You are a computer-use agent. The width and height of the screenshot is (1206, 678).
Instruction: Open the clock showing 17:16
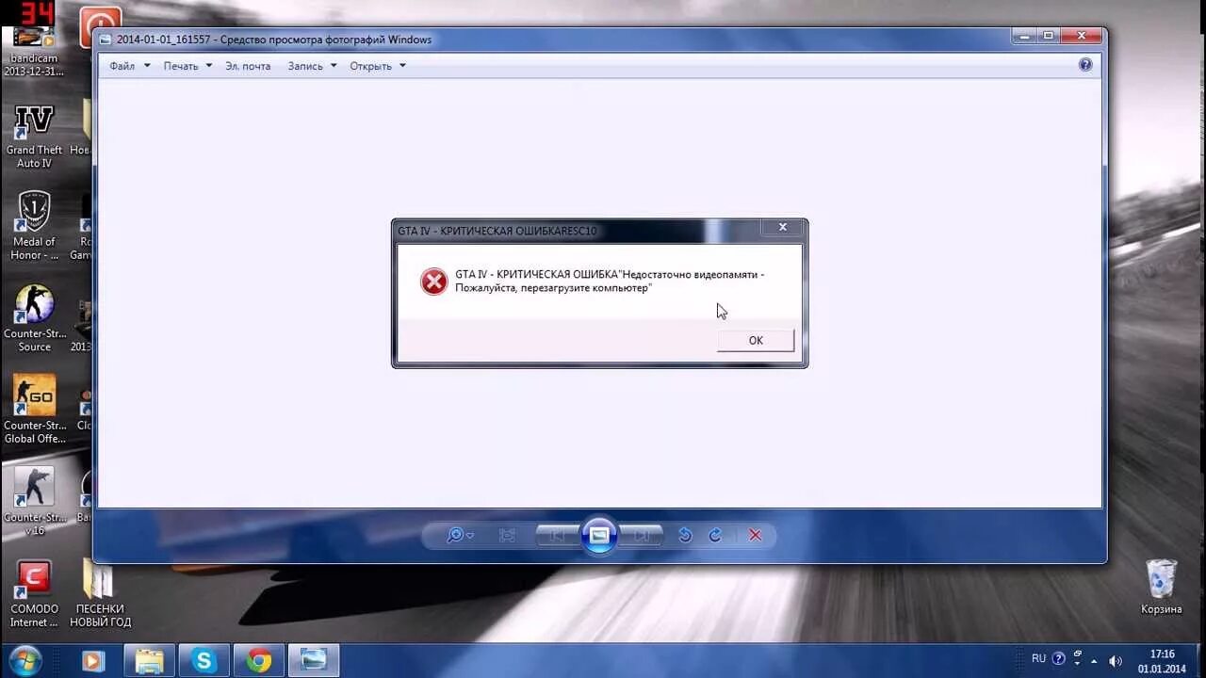(1162, 661)
